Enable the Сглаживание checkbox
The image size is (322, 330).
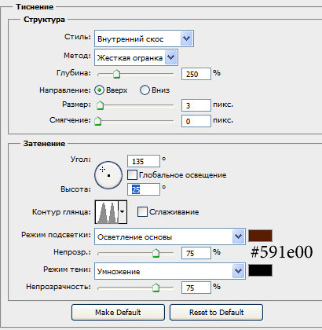click(x=142, y=212)
